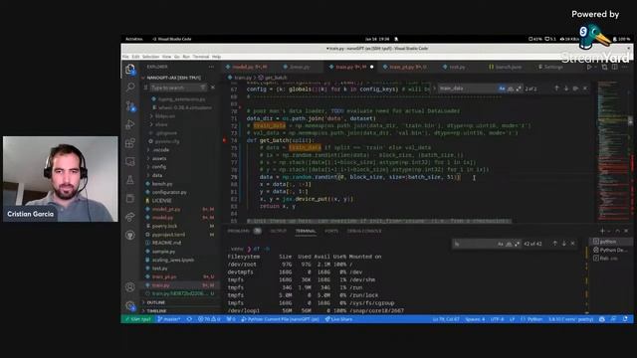Open Source Control view in activity bar

(130, 106)
